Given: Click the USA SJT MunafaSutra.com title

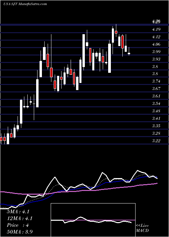Looking at the screenshot, I should pyautogui.click(x=25, y=4).
